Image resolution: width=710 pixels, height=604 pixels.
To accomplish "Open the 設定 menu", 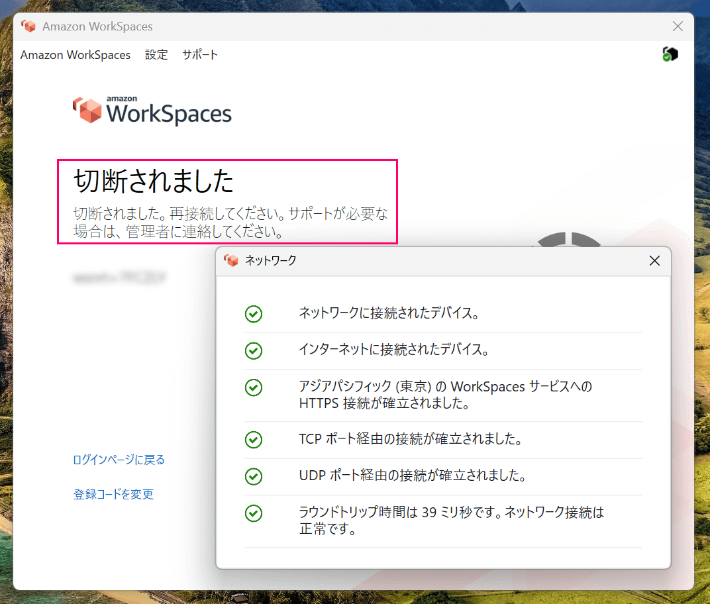I will pyautogui.click(x=156, y=55).
